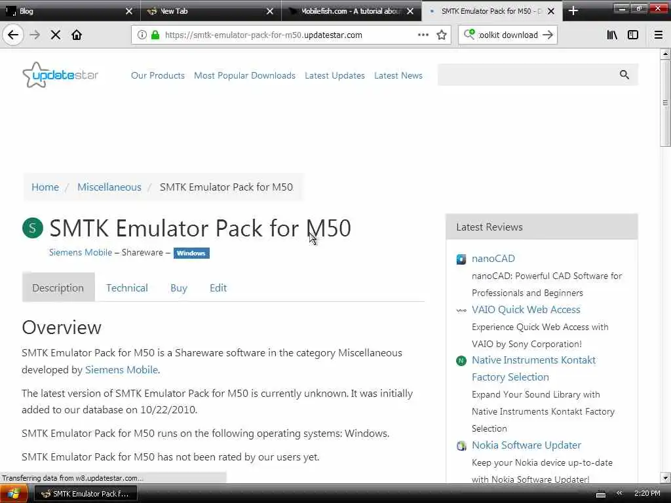This screenshot has width=671, height=503.
Task: Click the page scrollbar down arrow
Action: 665,477
